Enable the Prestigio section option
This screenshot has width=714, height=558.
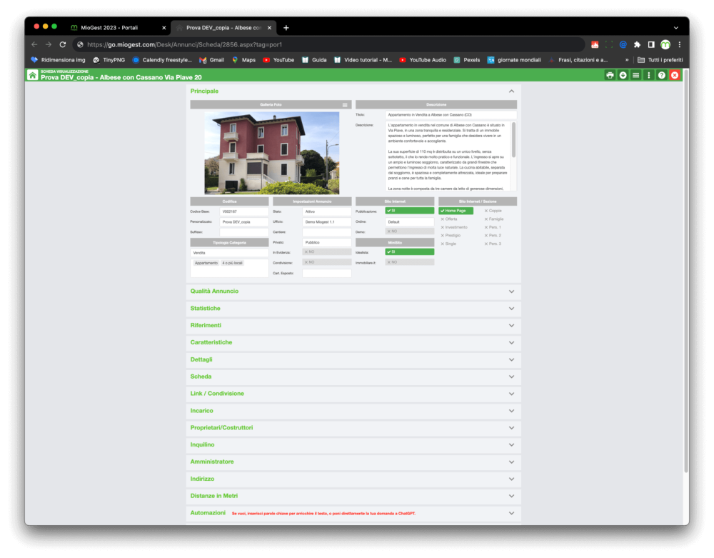(451, 236)
